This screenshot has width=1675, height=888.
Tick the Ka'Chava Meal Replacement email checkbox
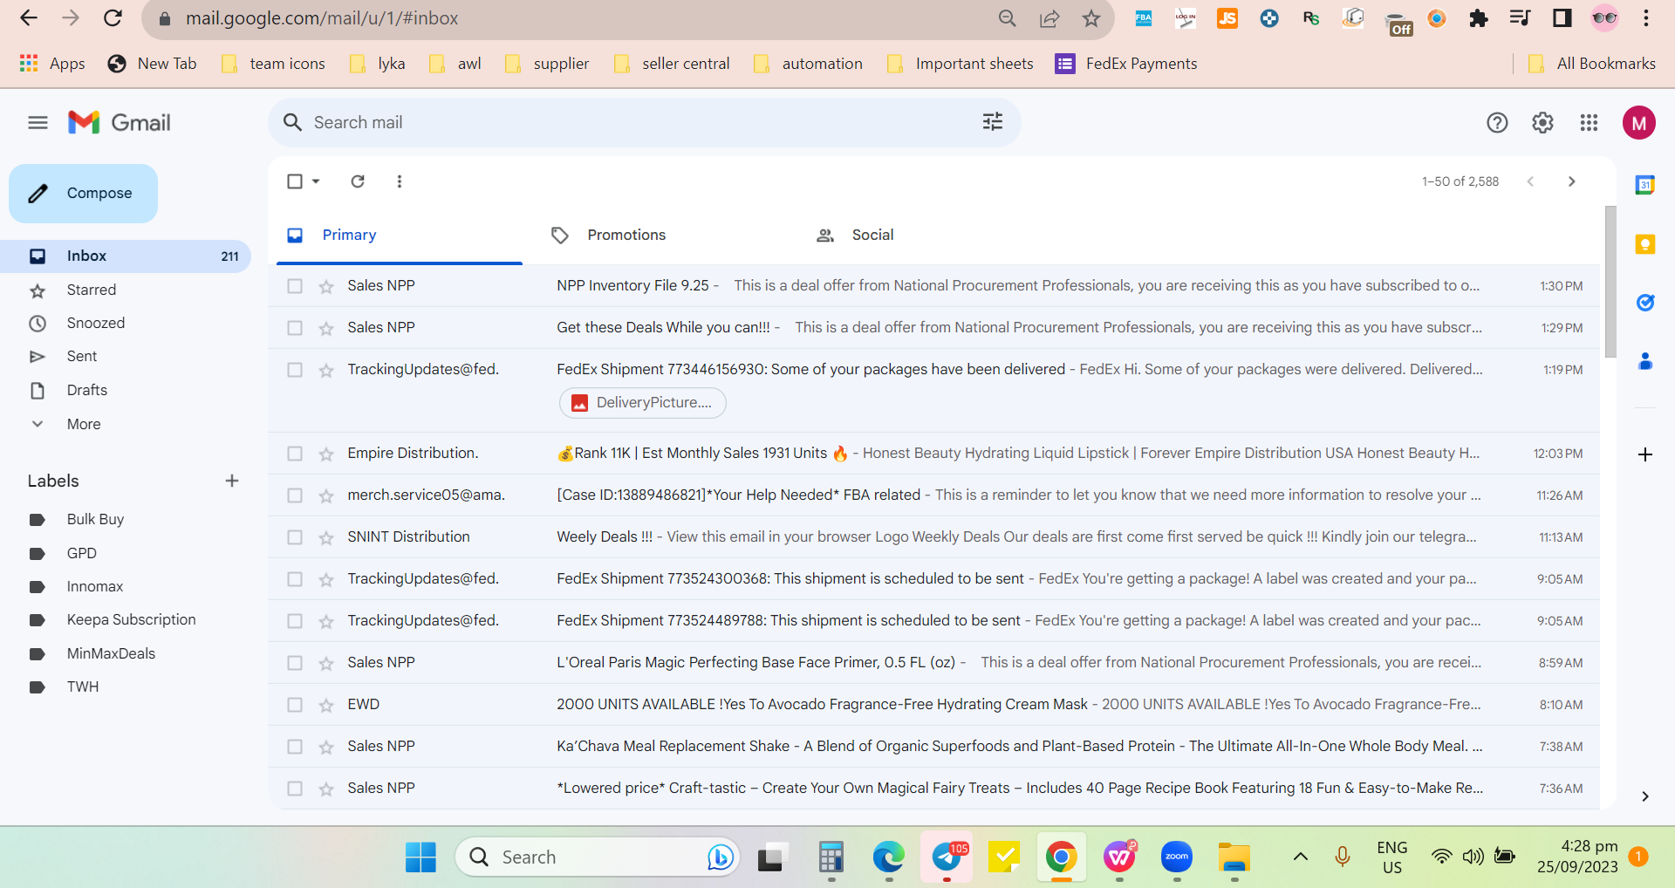click(x=295, y=747)
